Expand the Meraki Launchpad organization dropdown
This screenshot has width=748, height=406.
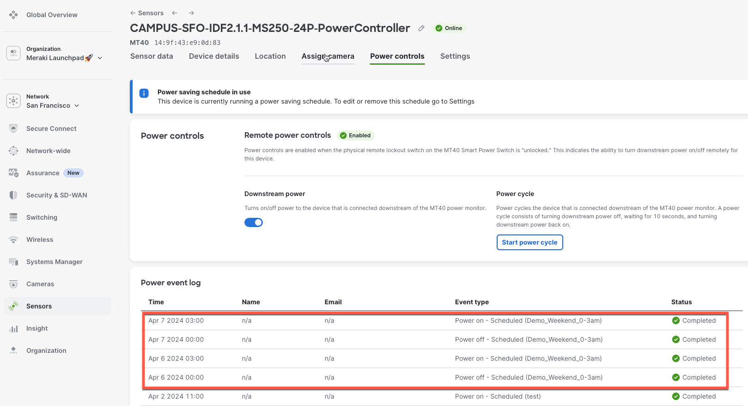pos(100,58)
